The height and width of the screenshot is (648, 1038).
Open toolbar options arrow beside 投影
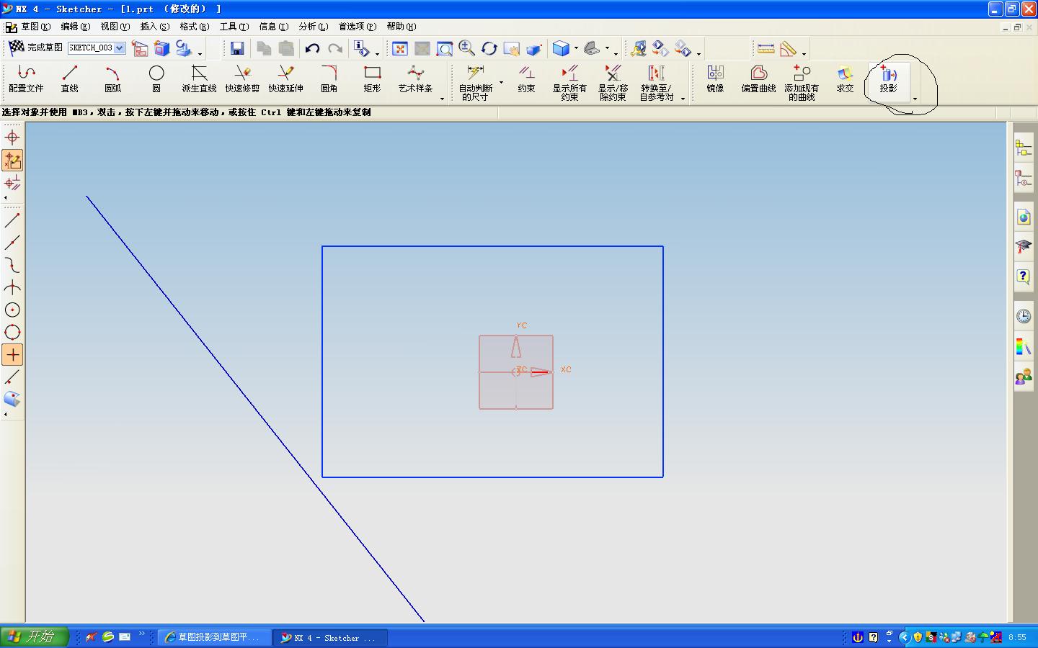coord(915,99)
